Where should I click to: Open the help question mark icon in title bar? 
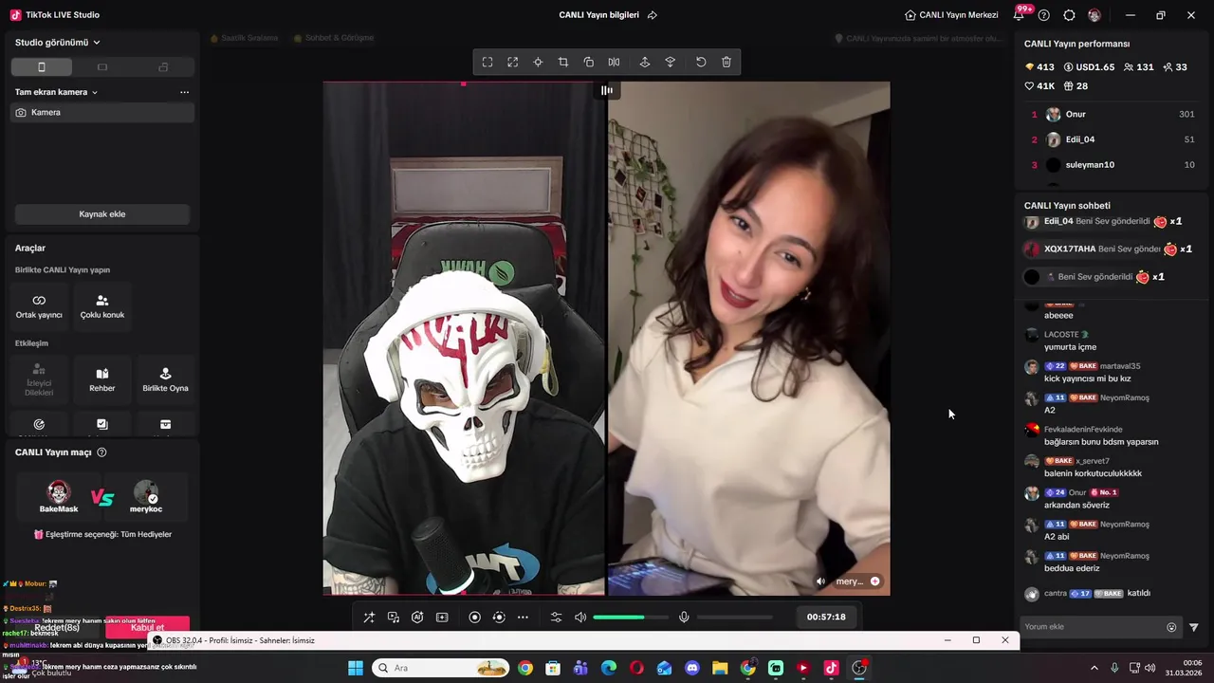(x=1044, y=15)
